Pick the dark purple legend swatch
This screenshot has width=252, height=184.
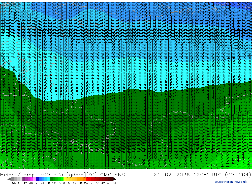(24, 179)
